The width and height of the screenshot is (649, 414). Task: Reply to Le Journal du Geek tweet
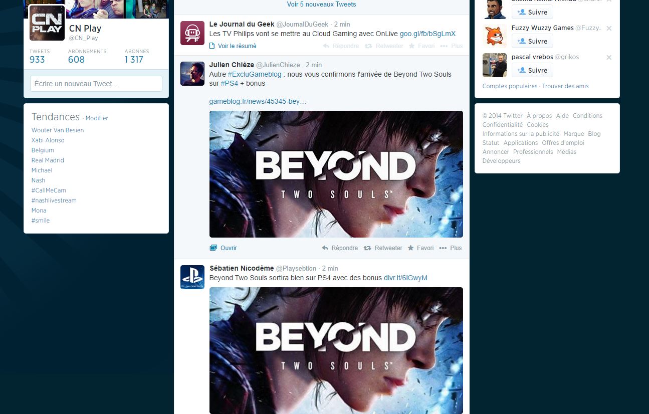pyautogui.click(x=341, y=46)
